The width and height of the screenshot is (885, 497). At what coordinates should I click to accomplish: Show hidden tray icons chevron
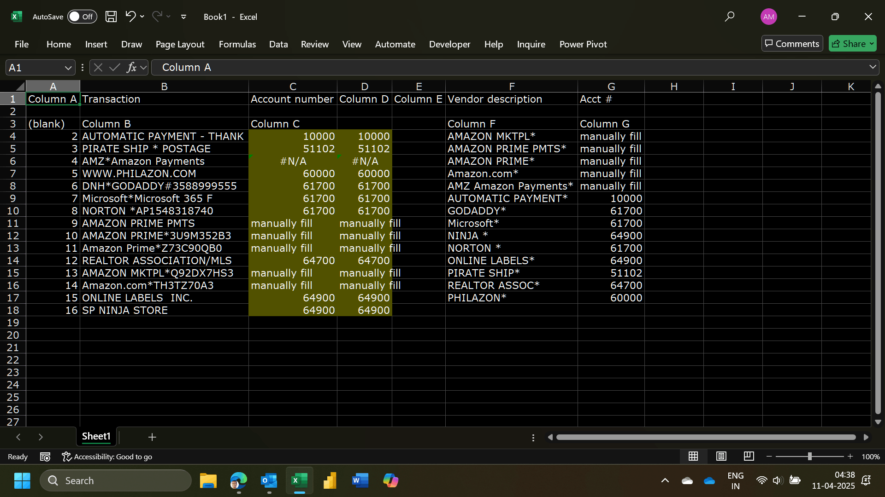click(665, 480)
